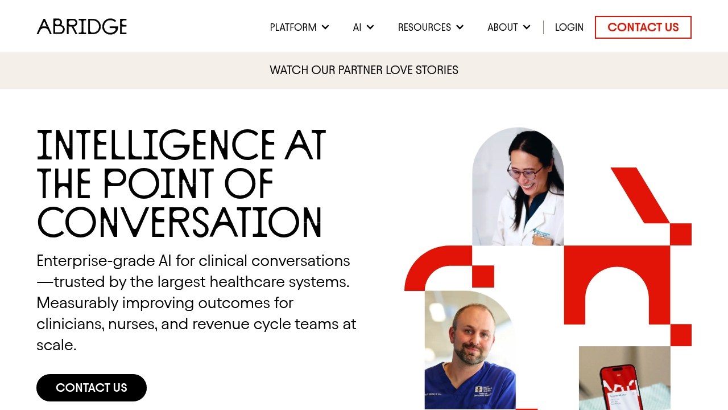Click the Abridge logo
Screen dimensions: 728x410
pos(82,27)
